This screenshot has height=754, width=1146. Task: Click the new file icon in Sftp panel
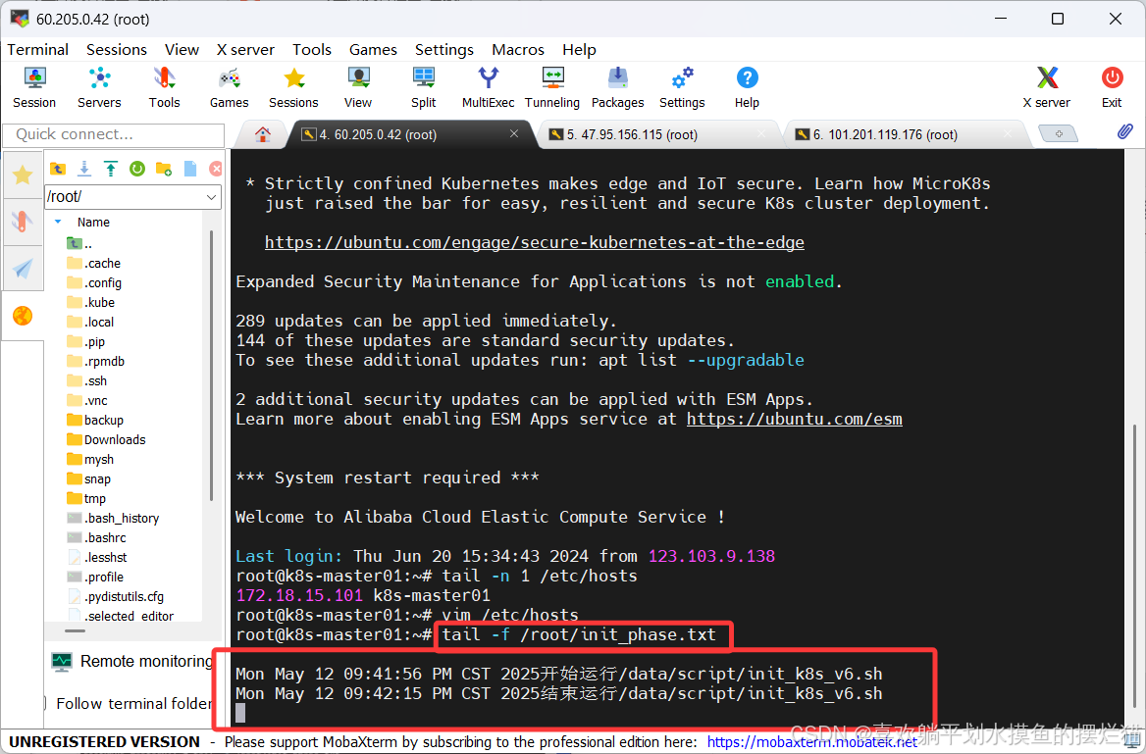click(x=190, y=169)
